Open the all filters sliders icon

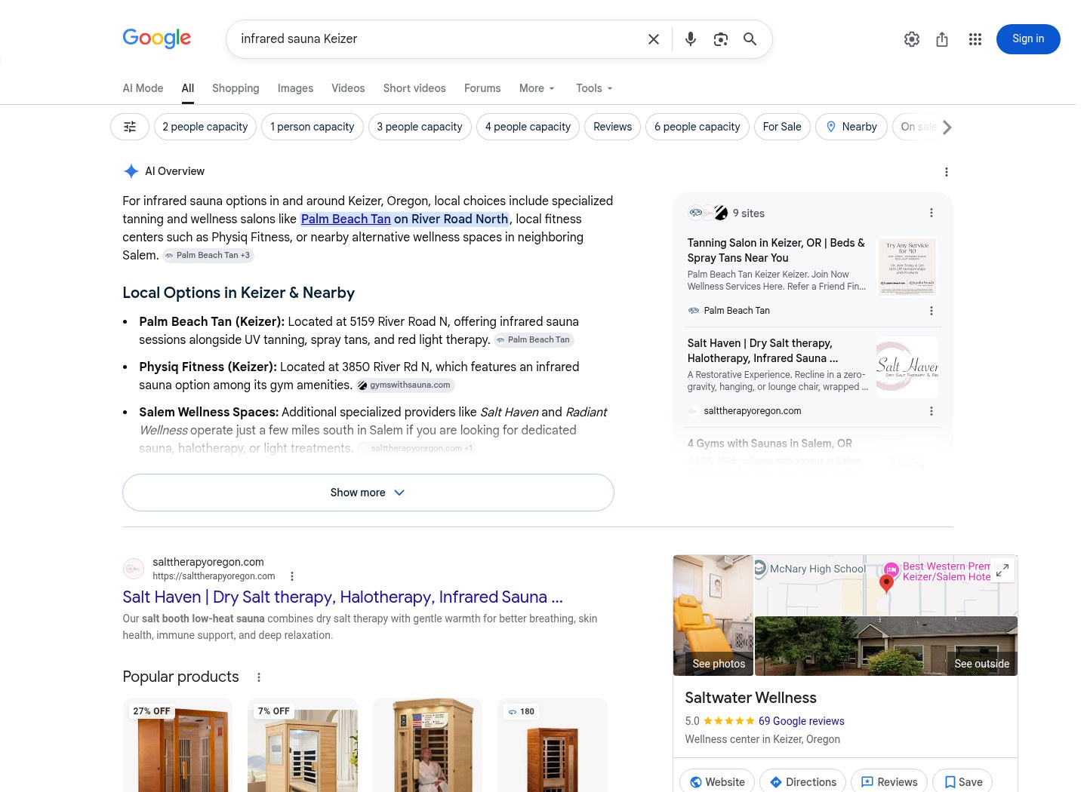click(130, 127)
